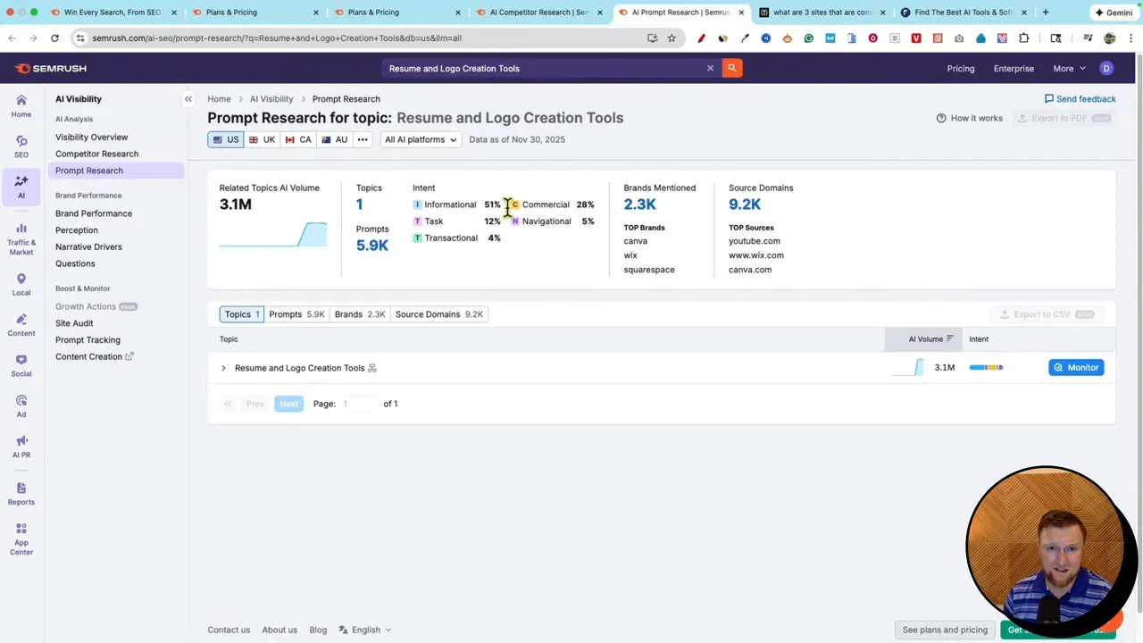The width and height of the screenshot is (1143, 643).
Task: Open the AI PR sidebar section
Action: (21, 447)
